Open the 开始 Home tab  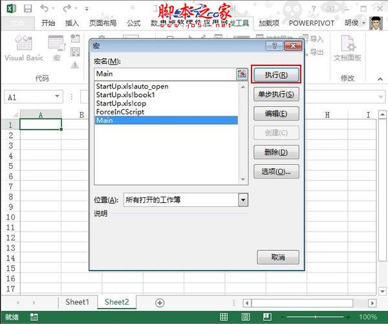(x=48, y=23)
